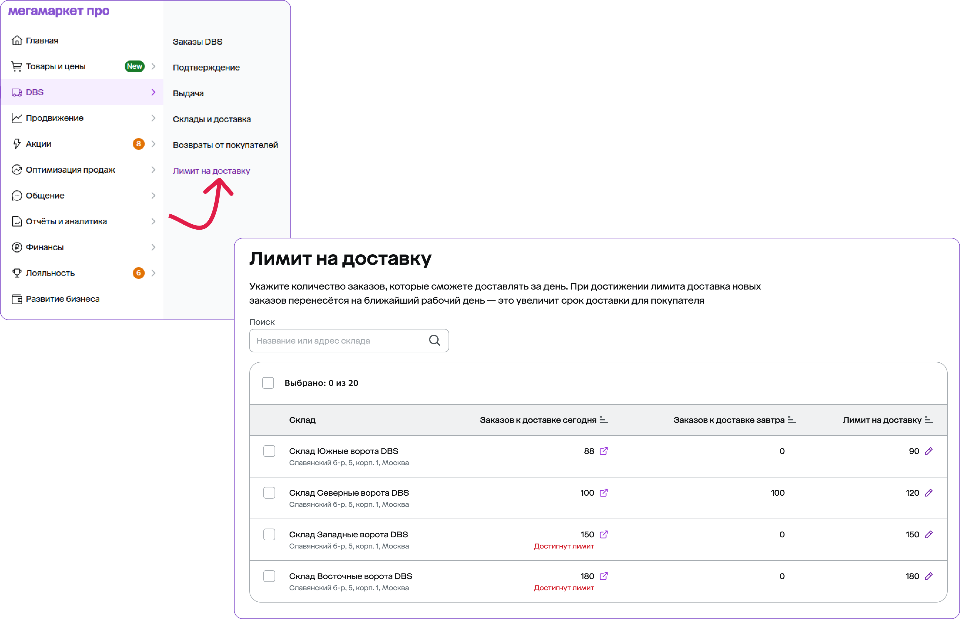960x619 pixels.
Task: Sort by Заказов к доставке сегодня
Action: pos(603,420)
